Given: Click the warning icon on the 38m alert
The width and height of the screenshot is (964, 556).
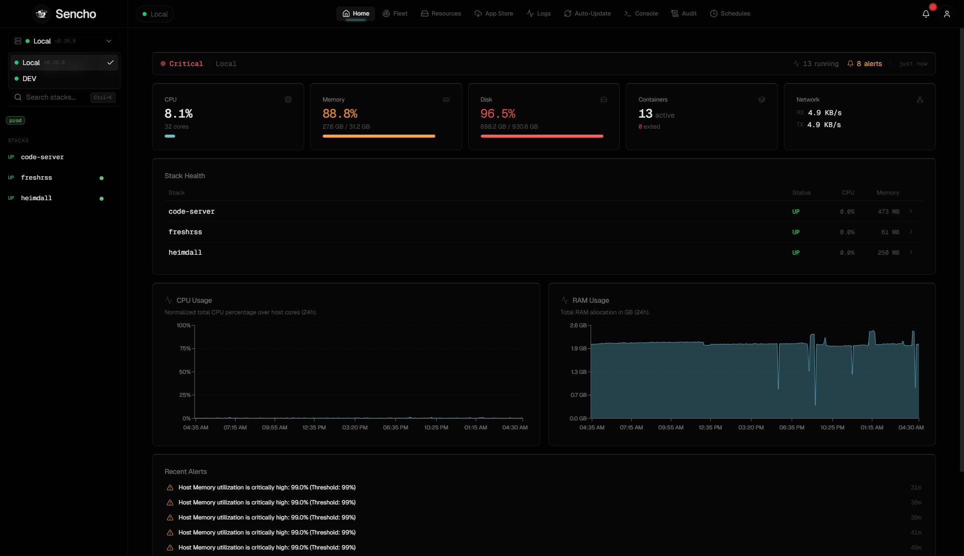Looking at the screenshot, I should tap(170, 502).
